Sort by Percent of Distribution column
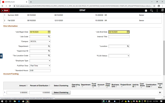The image size is (165, 103). point(40,85)
